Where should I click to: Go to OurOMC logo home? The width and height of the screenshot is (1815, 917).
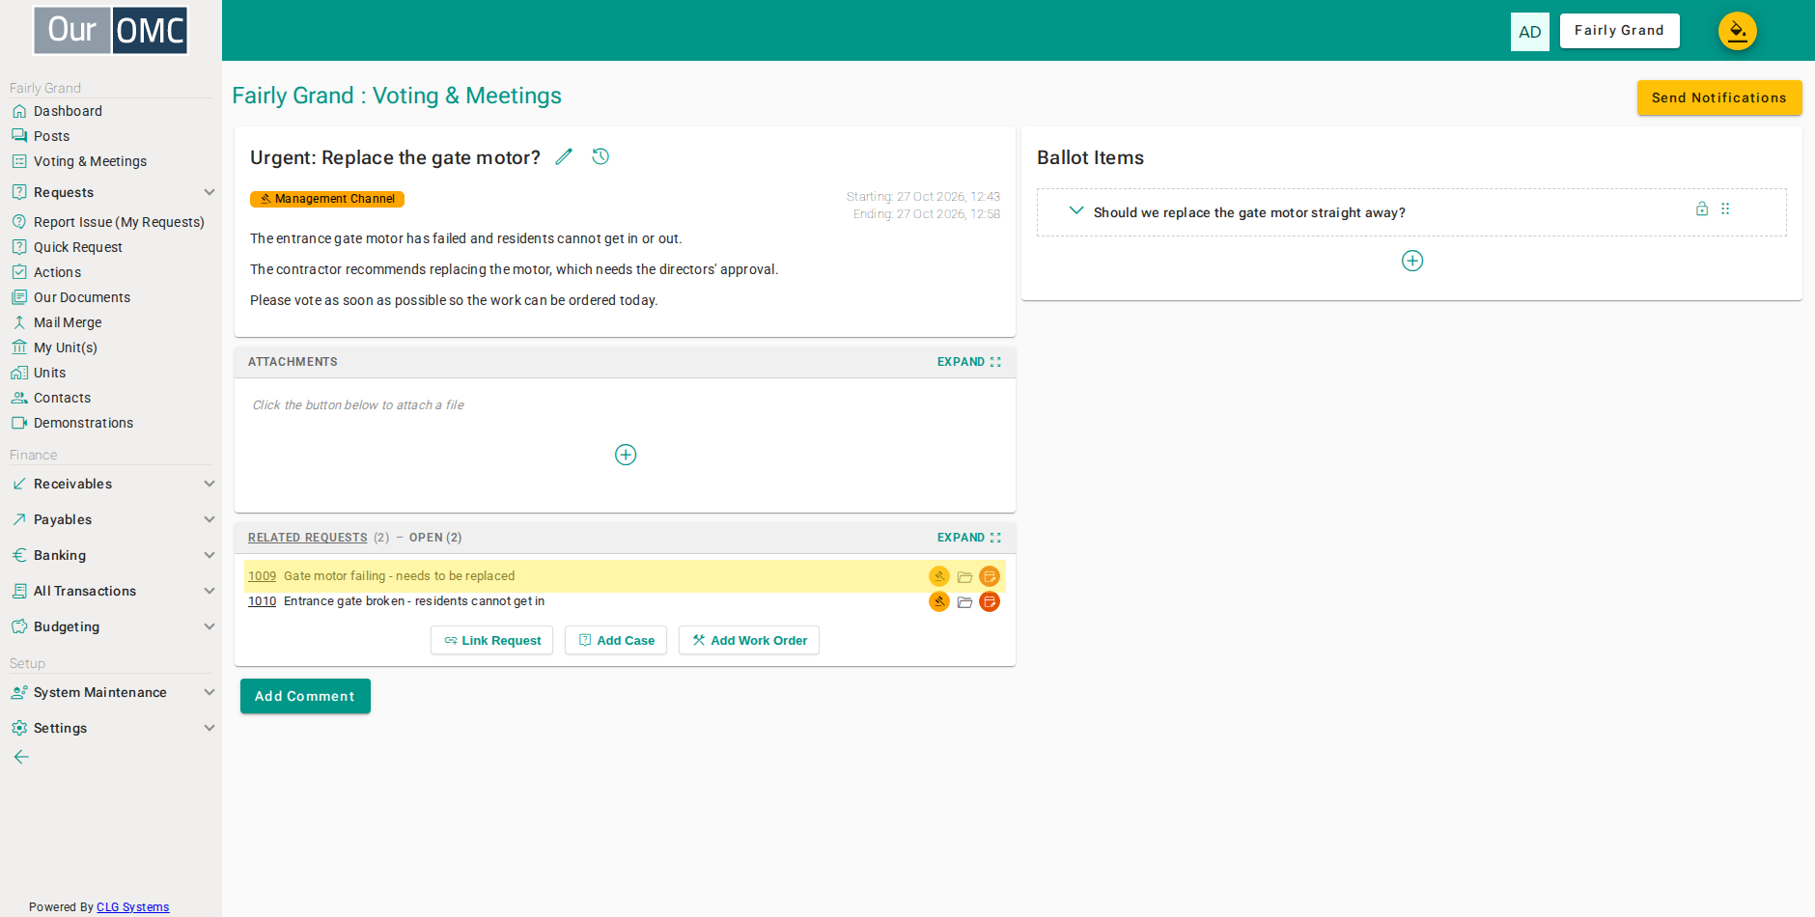(x=111, y=30)
